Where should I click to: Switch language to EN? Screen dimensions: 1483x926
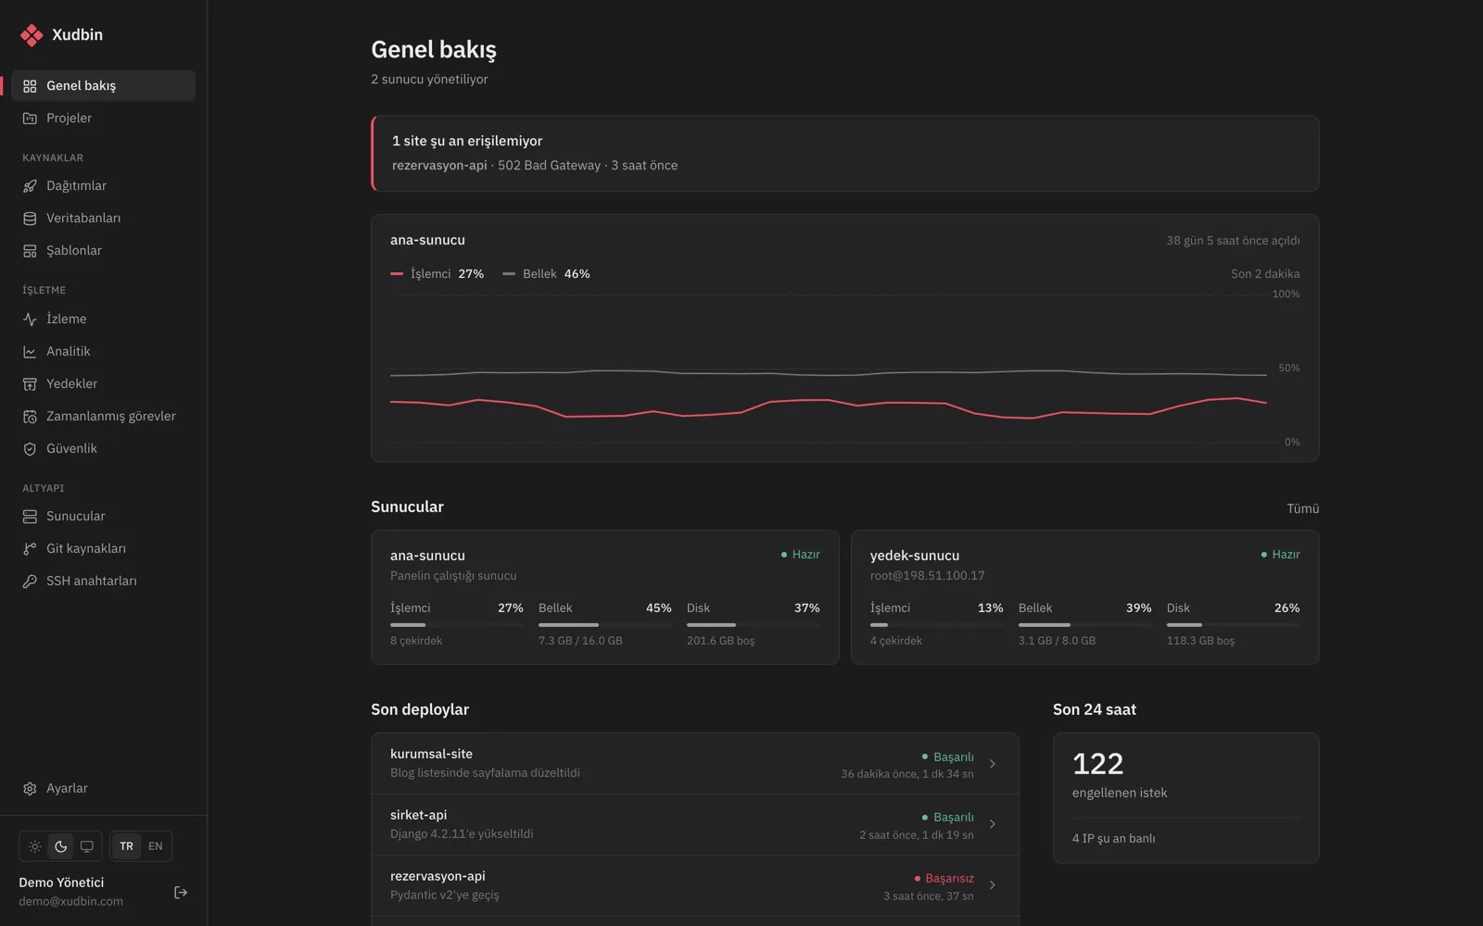click(156, 846)
